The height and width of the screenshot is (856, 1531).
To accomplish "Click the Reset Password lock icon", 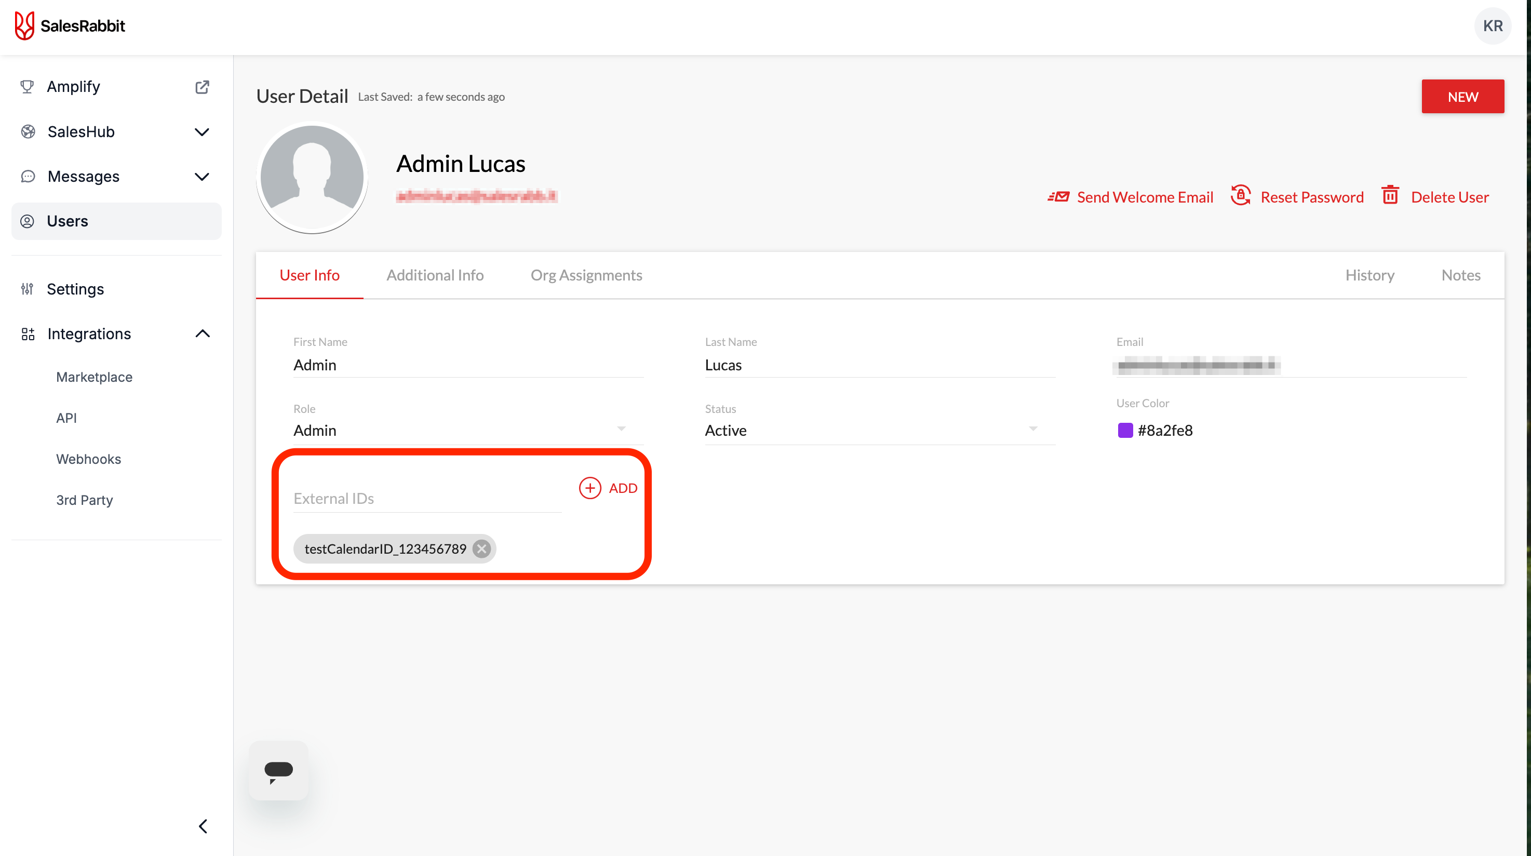I will (x=1240, y=196).
